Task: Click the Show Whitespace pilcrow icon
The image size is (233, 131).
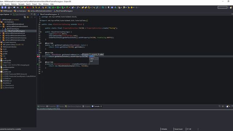Action: pos(108,7)
